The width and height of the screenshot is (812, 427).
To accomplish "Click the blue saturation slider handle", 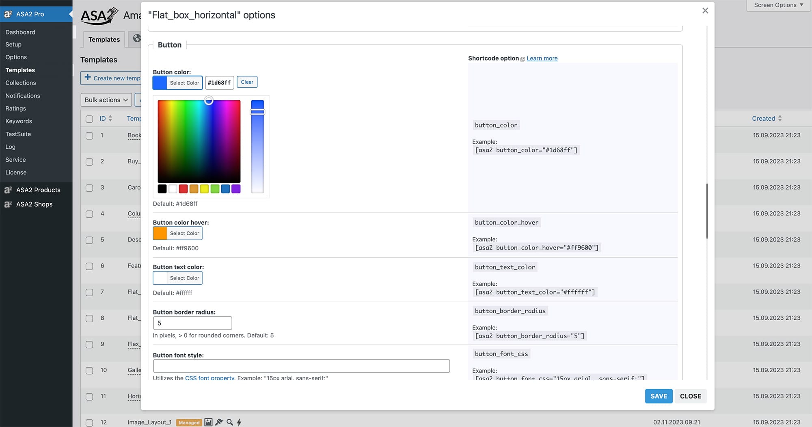I will [x=257, y=112].
